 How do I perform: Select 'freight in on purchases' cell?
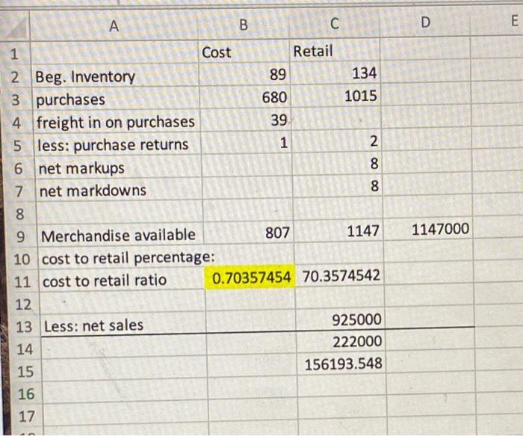(117, 122)
